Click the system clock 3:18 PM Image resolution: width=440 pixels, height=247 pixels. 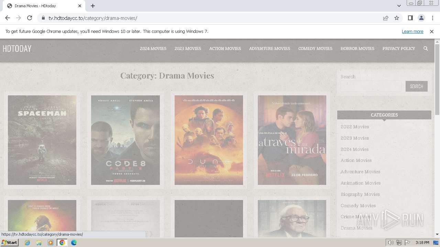422,243
